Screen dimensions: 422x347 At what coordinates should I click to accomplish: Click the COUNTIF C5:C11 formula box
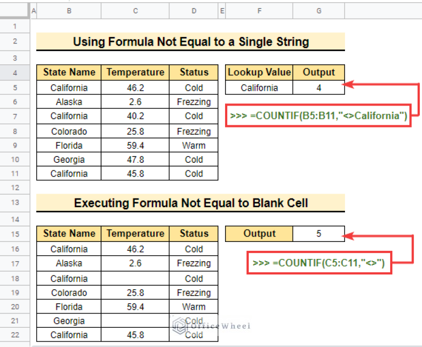(319, 263)
